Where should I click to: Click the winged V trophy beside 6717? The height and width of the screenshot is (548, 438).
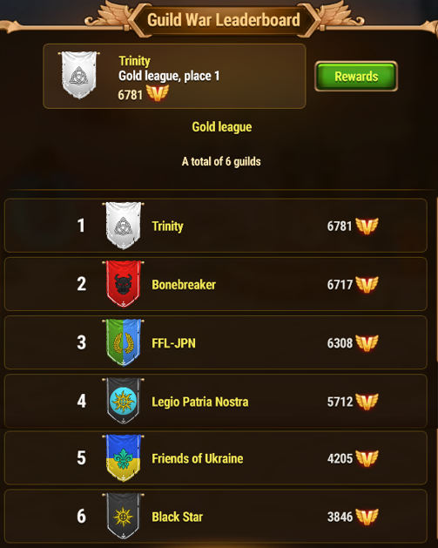click(x=367, y=285)
